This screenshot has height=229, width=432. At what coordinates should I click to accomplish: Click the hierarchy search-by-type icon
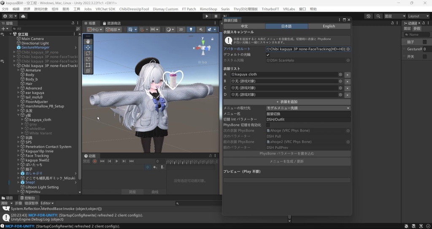click(78, 29)
